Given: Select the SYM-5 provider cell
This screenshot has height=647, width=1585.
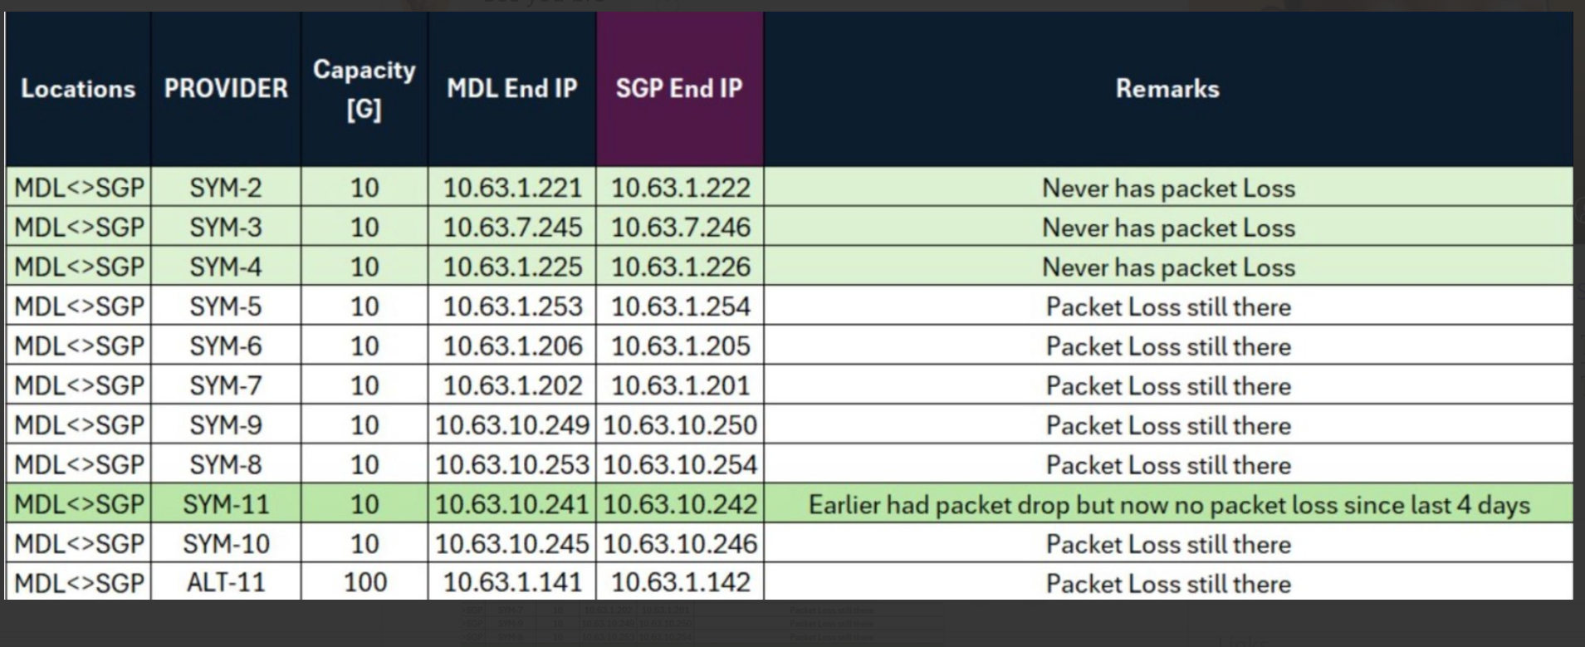Looking at the screenshot, I should coord(226,307).
